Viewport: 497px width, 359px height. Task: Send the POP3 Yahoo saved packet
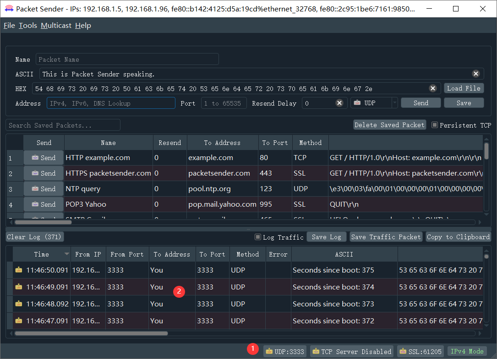click(x=44, y=204)
